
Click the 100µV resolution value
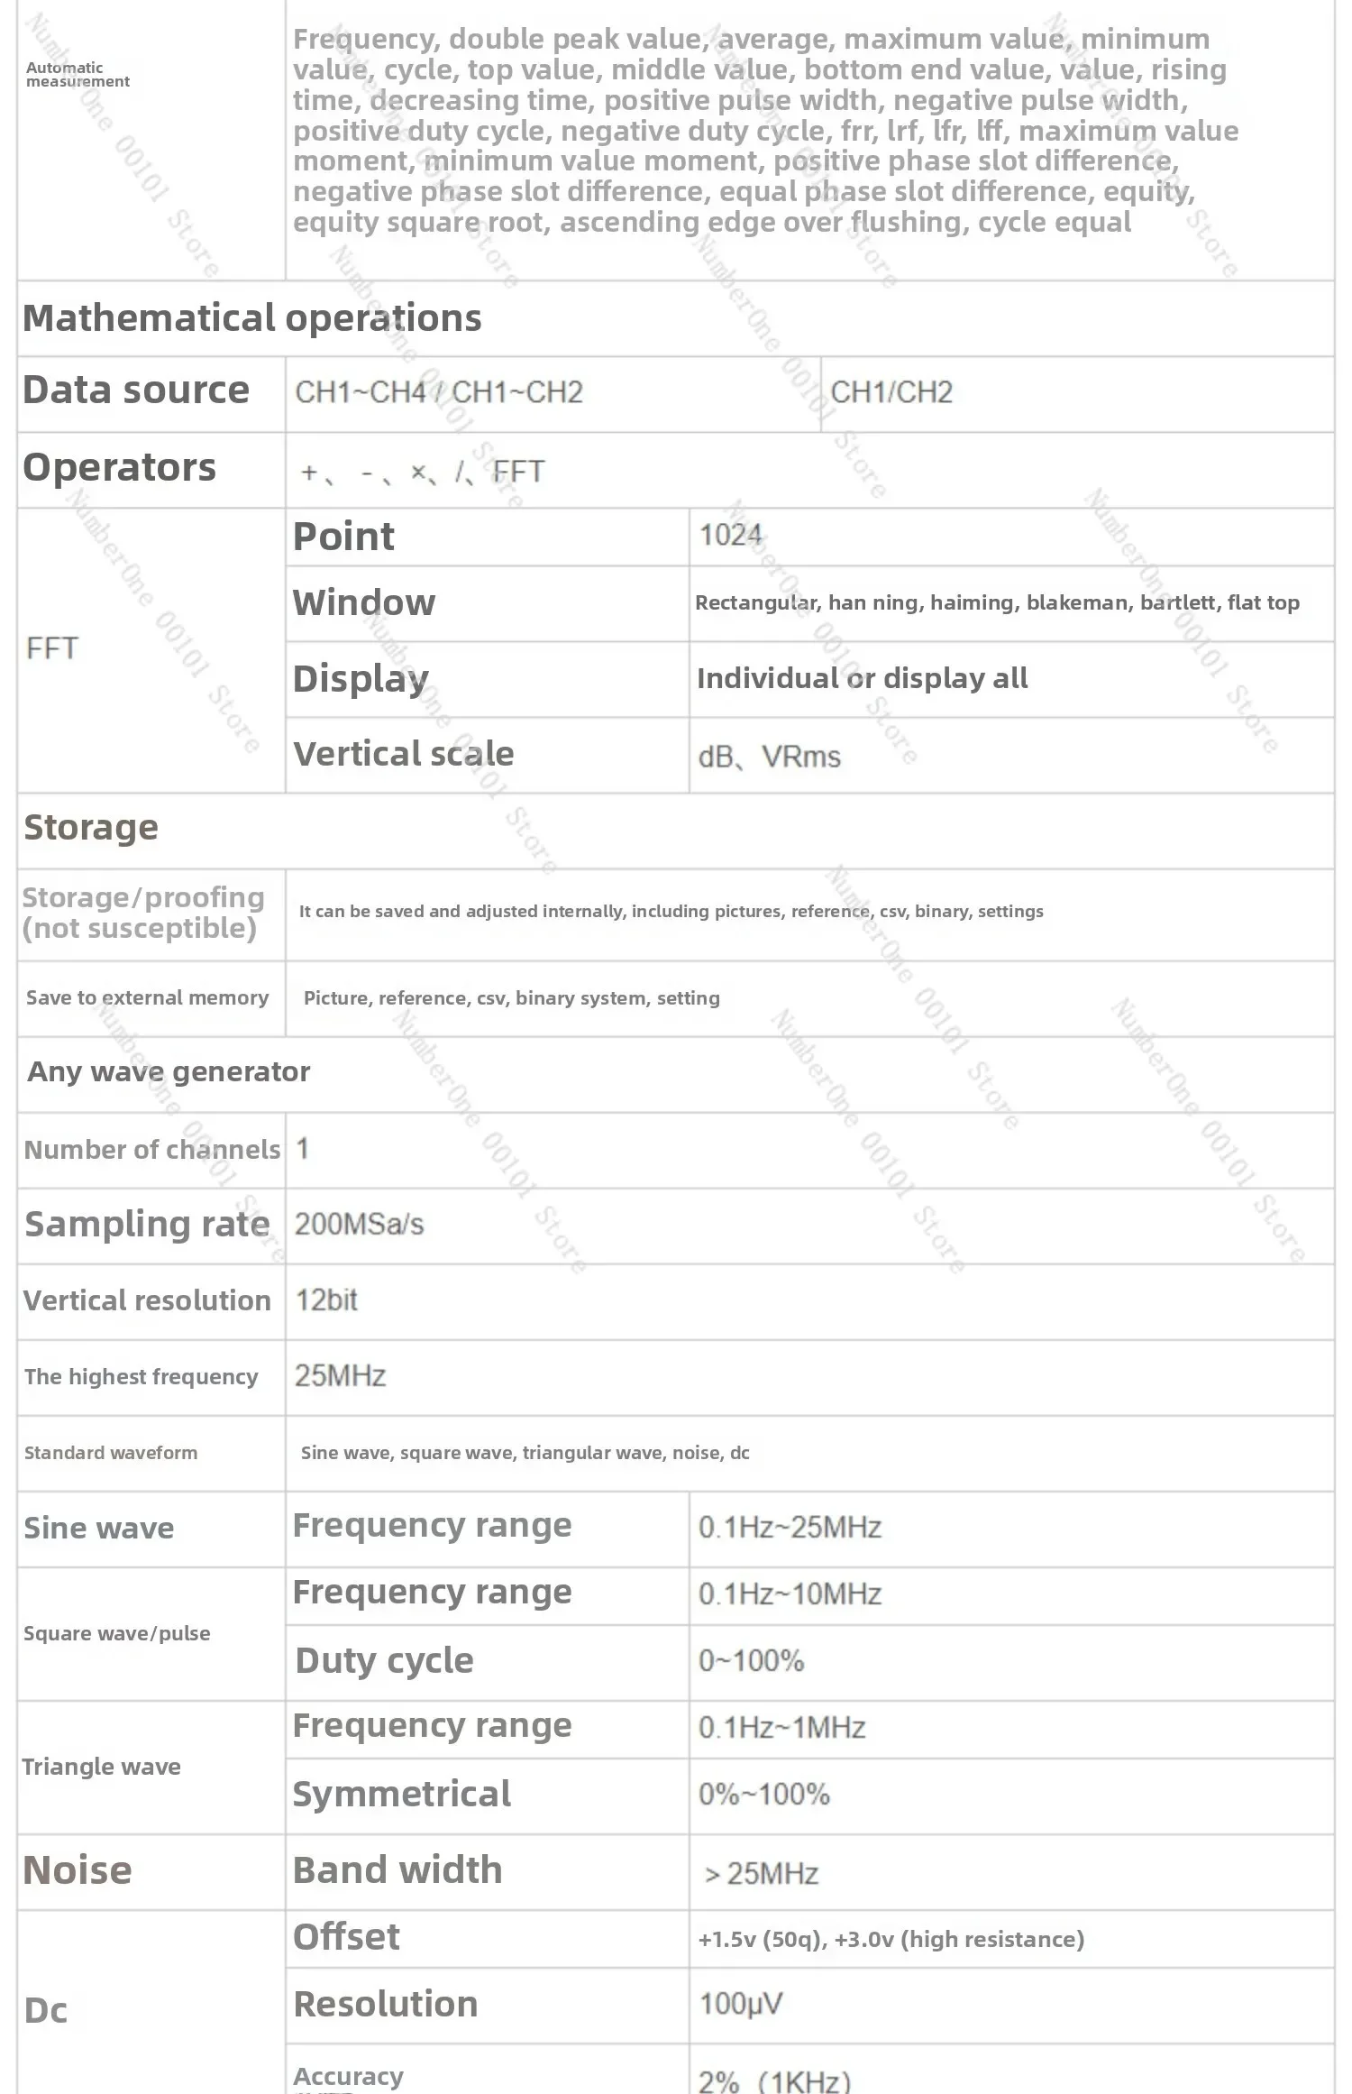[741, 2004]
